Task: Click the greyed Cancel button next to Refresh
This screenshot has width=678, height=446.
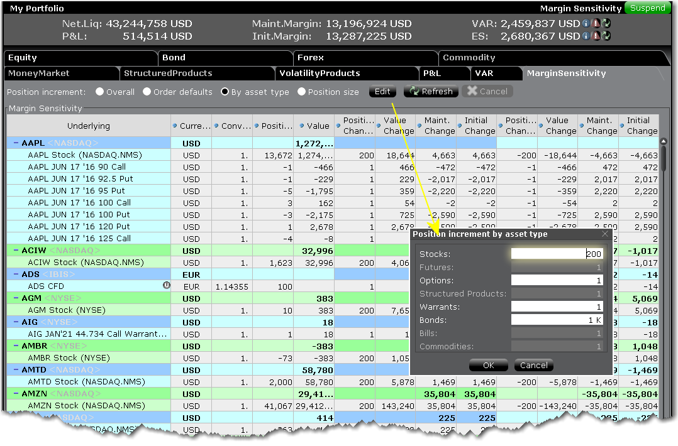Action: [x=487, y=92]
